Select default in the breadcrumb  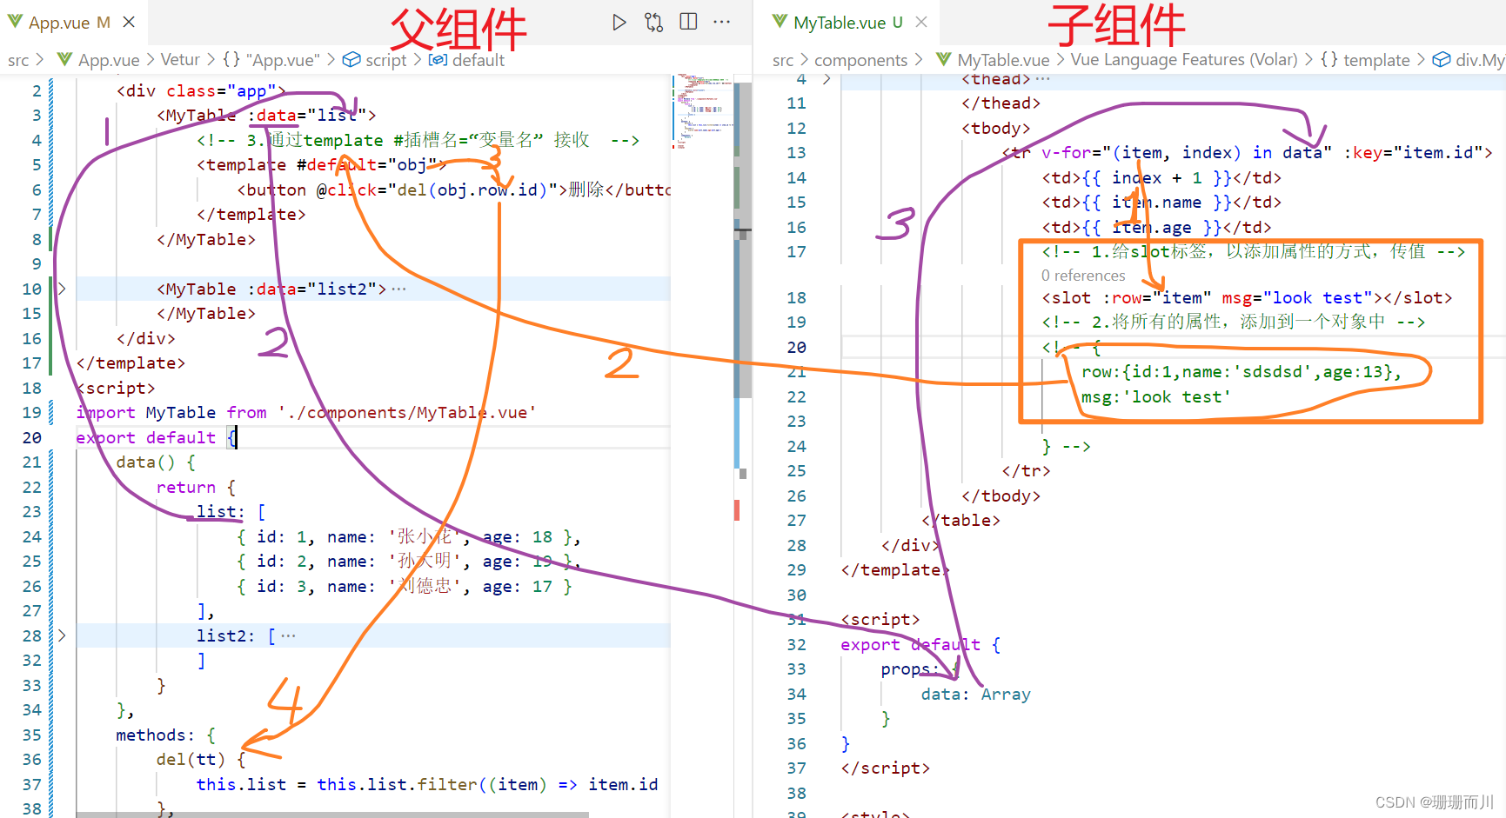pos(478,60)
